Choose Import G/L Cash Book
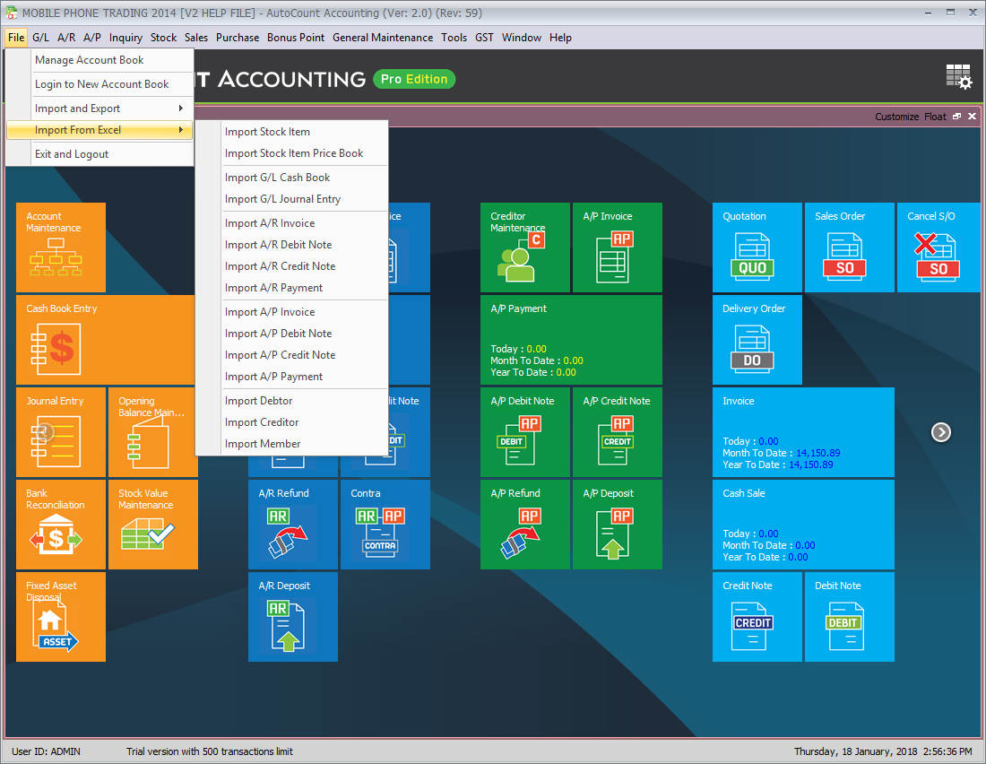Viewport: 986px width, 764px height. [x=292, y=178]
